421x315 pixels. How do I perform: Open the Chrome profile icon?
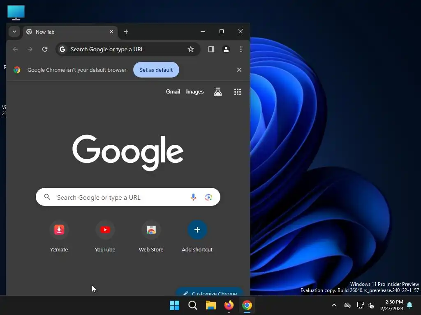[226, 49]
